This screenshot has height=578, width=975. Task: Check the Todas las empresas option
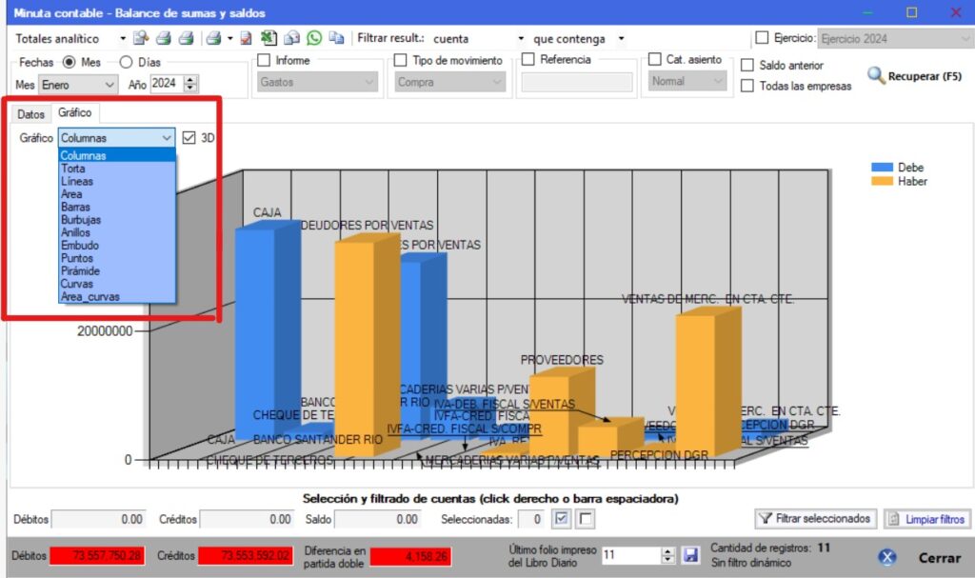747,86
